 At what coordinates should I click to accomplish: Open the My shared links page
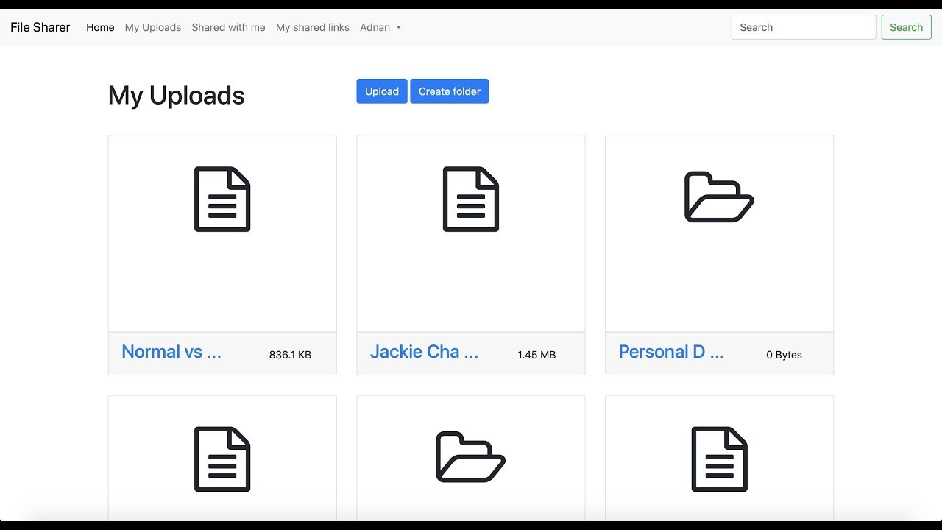(313, 27)
